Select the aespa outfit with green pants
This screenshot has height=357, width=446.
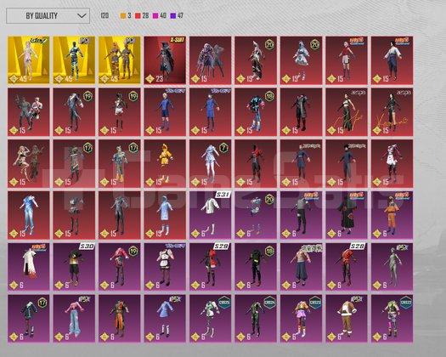click(x=347, y=112)
